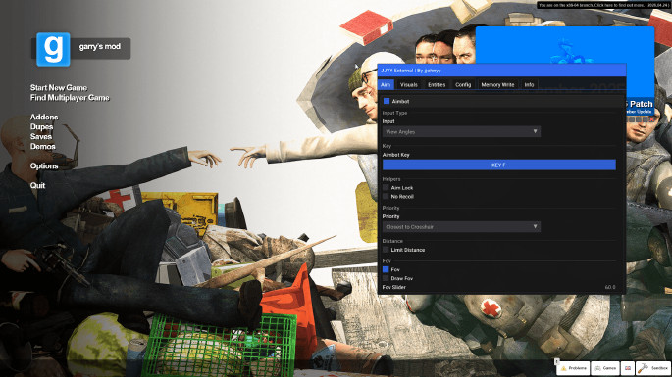Toggle the Aimbot checkbox
The width and height of the screenshot is (672, 377).
(387, 101)
